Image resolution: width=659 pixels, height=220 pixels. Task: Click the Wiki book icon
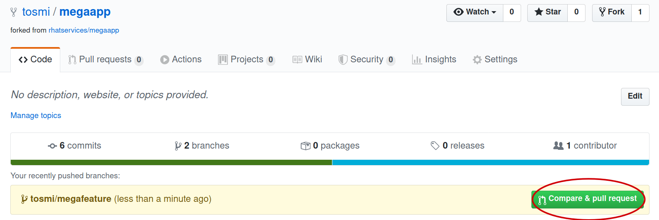click(x=297, y=60)
